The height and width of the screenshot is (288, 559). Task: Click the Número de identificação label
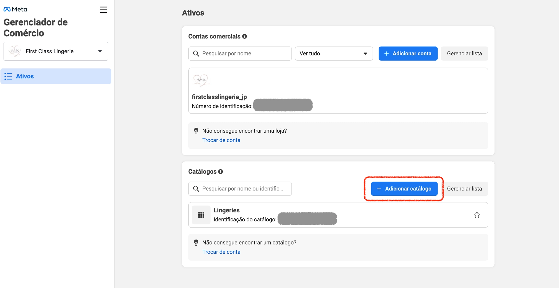[222, 106]
